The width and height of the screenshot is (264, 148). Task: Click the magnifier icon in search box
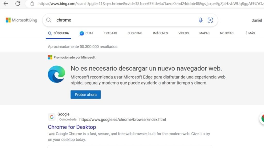point(49,20)
